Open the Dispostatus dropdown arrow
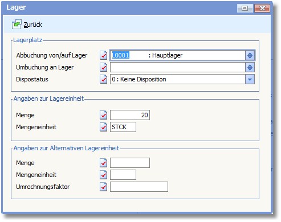Screen dimensions: 281x222 [x=250, y=79]
